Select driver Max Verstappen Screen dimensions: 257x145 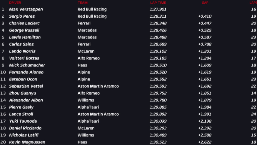pyautogui.click(x=26, y=9)
